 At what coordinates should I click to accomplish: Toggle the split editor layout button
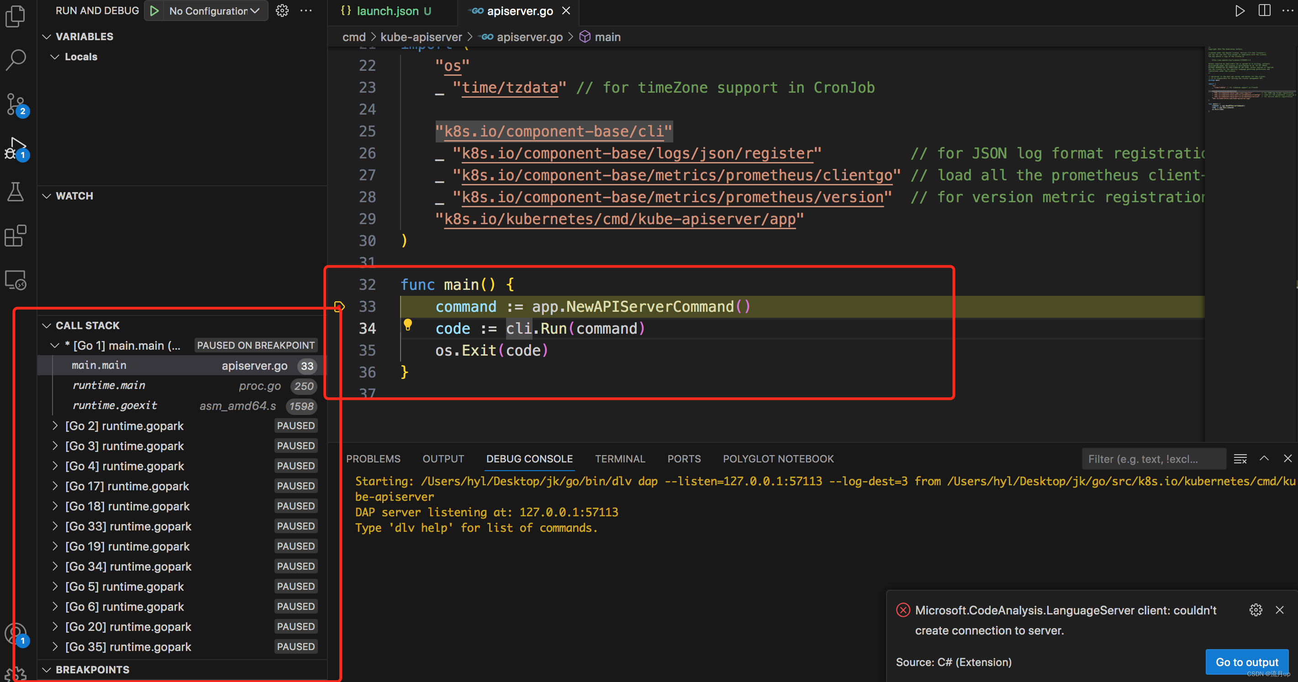coord(1264,10)
